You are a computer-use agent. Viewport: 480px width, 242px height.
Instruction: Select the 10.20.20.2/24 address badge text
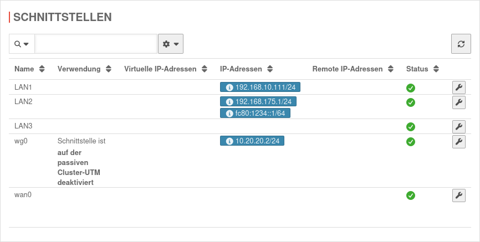(257, 141)
